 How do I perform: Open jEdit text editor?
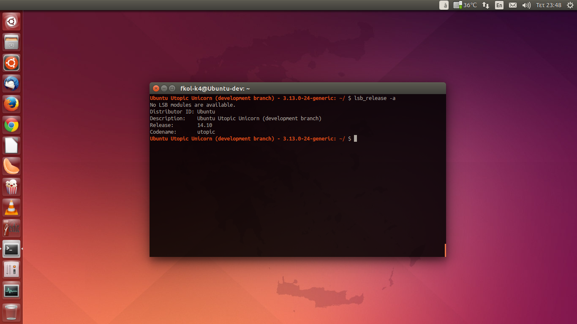[x=11, y=228]
